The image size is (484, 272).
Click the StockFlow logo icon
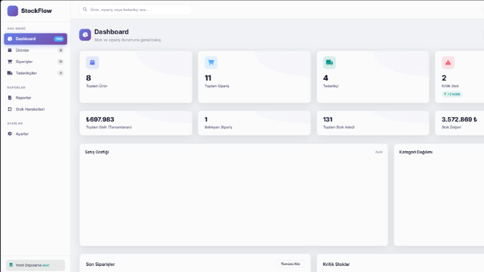13,11
